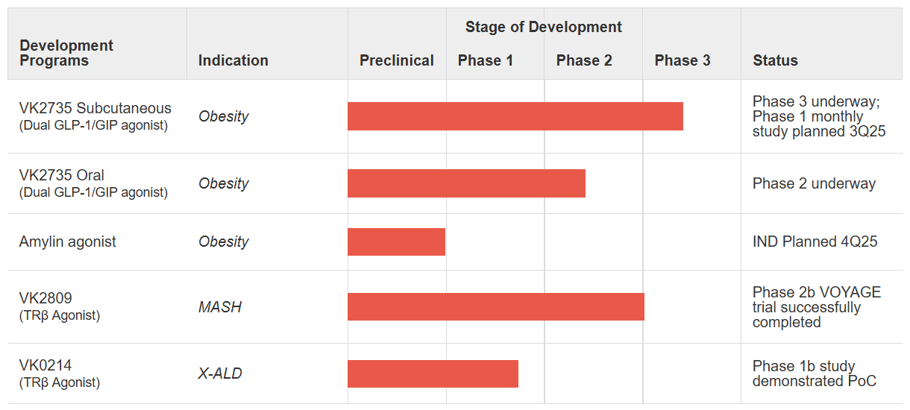
Task: Click the Indication column header
Action: [x=233, y=60]
